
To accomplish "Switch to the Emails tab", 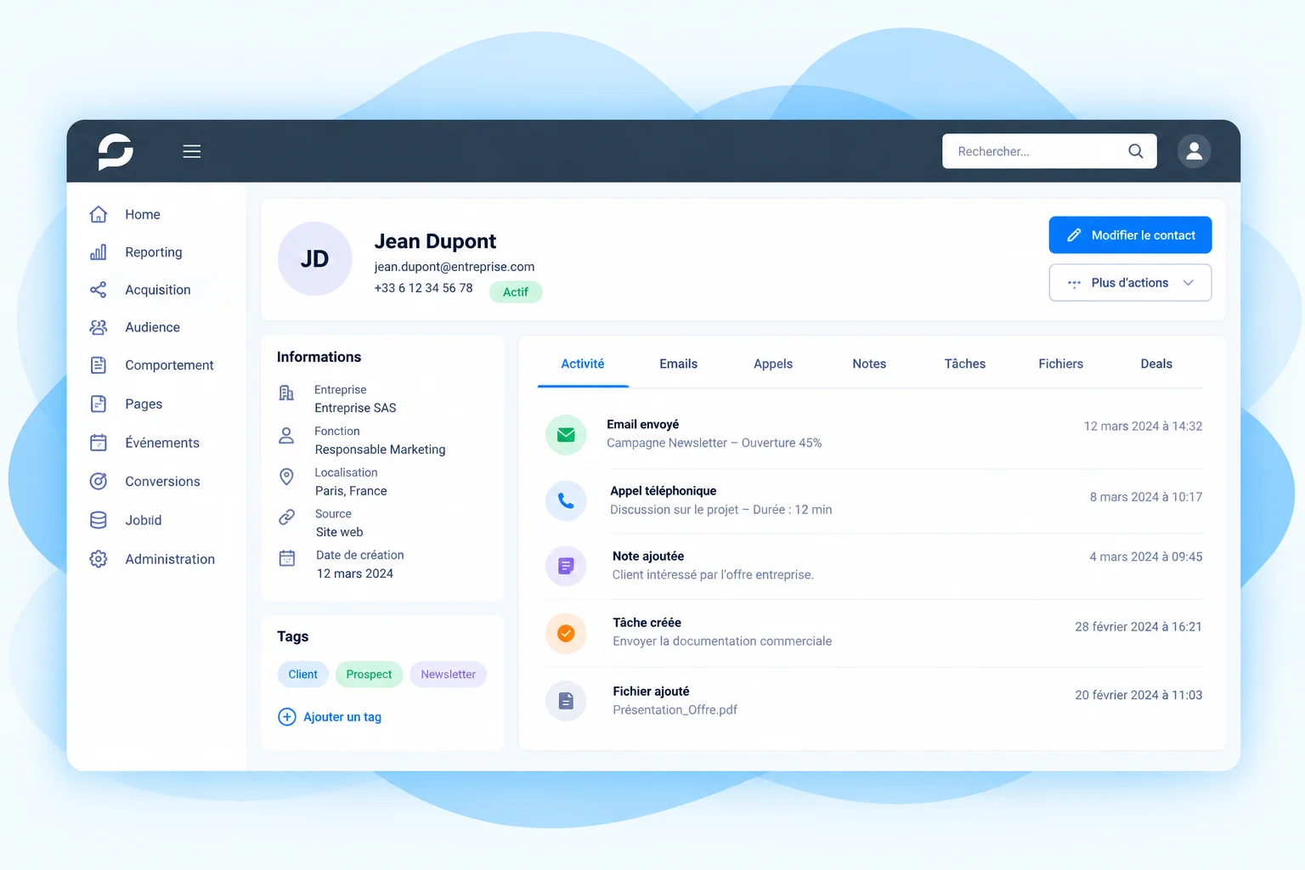I will 678,364.
